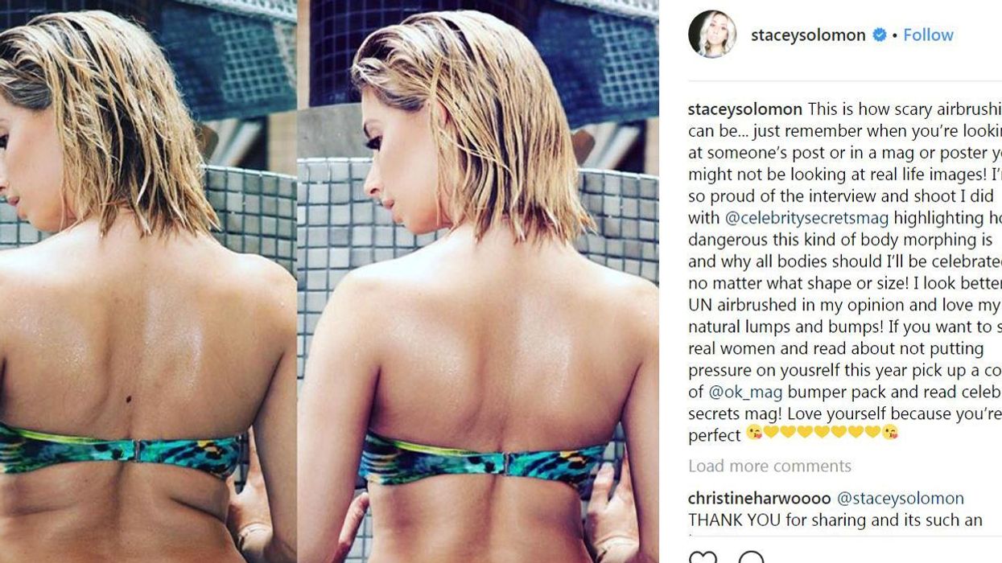
Task: Open comment bubble icon below post
Action: click(x=751, y=557)
